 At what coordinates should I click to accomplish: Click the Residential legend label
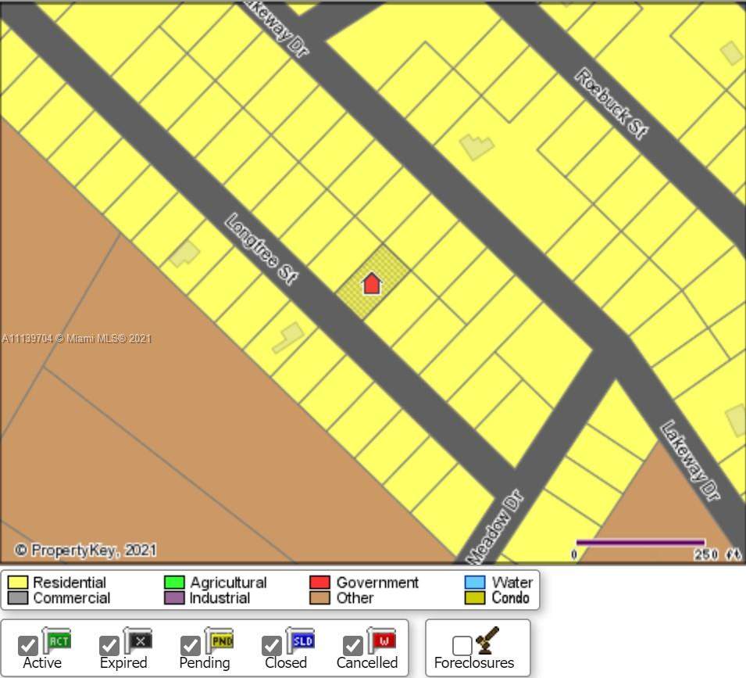[70, 583]
